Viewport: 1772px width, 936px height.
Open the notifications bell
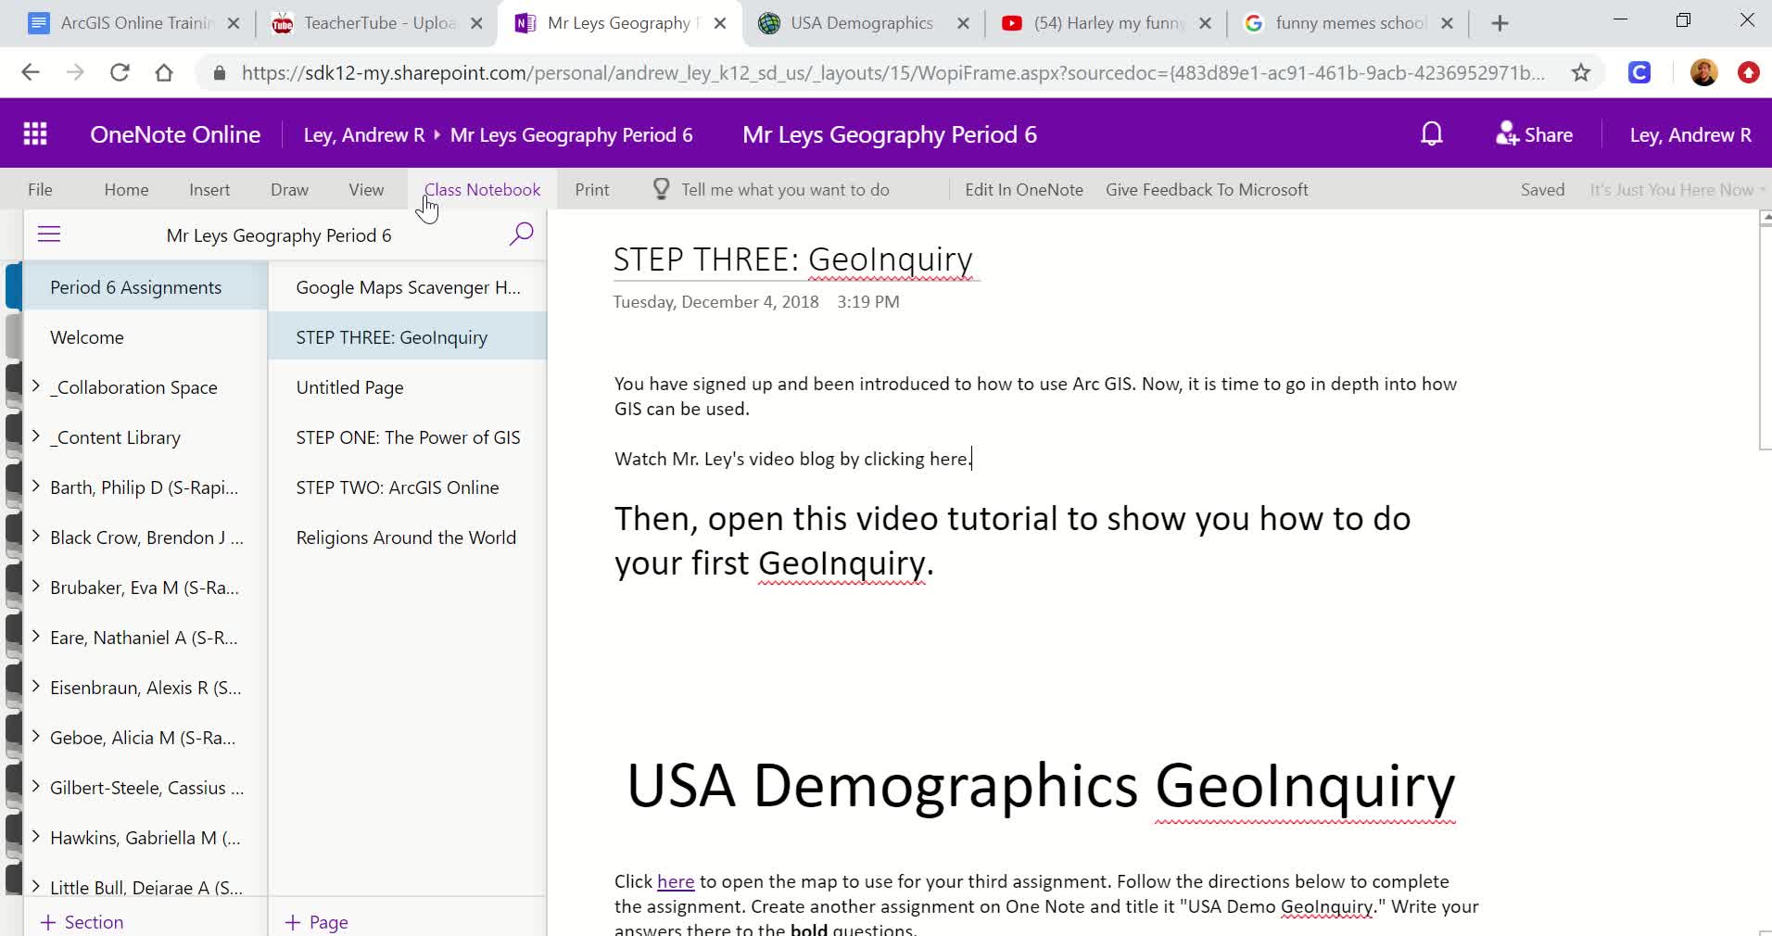[x=1432, y=134]
